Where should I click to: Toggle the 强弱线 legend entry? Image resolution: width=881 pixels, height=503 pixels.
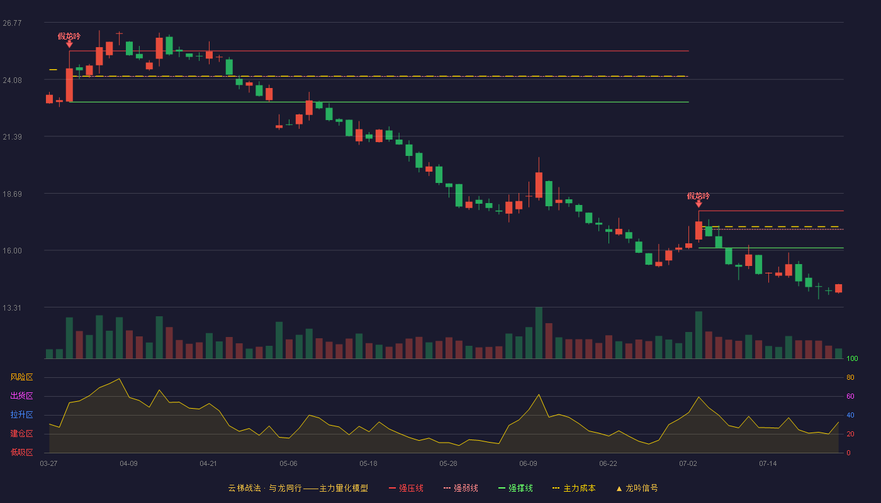[x=461, y=488]
